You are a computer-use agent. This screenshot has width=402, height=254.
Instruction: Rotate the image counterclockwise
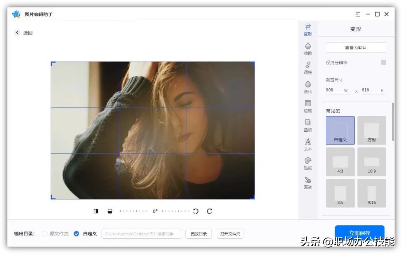tap(195, 211)
